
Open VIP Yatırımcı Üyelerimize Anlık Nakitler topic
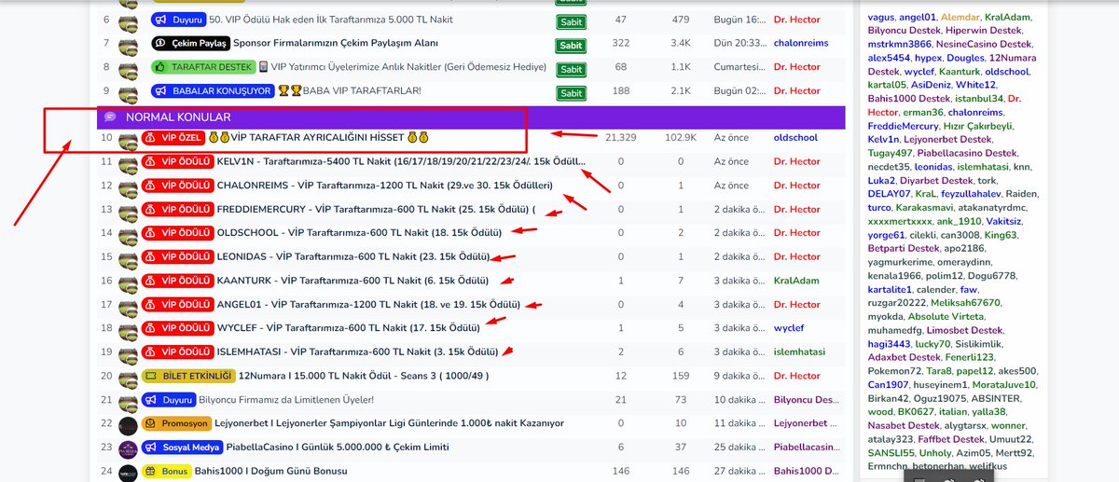[x=401, y=67]
